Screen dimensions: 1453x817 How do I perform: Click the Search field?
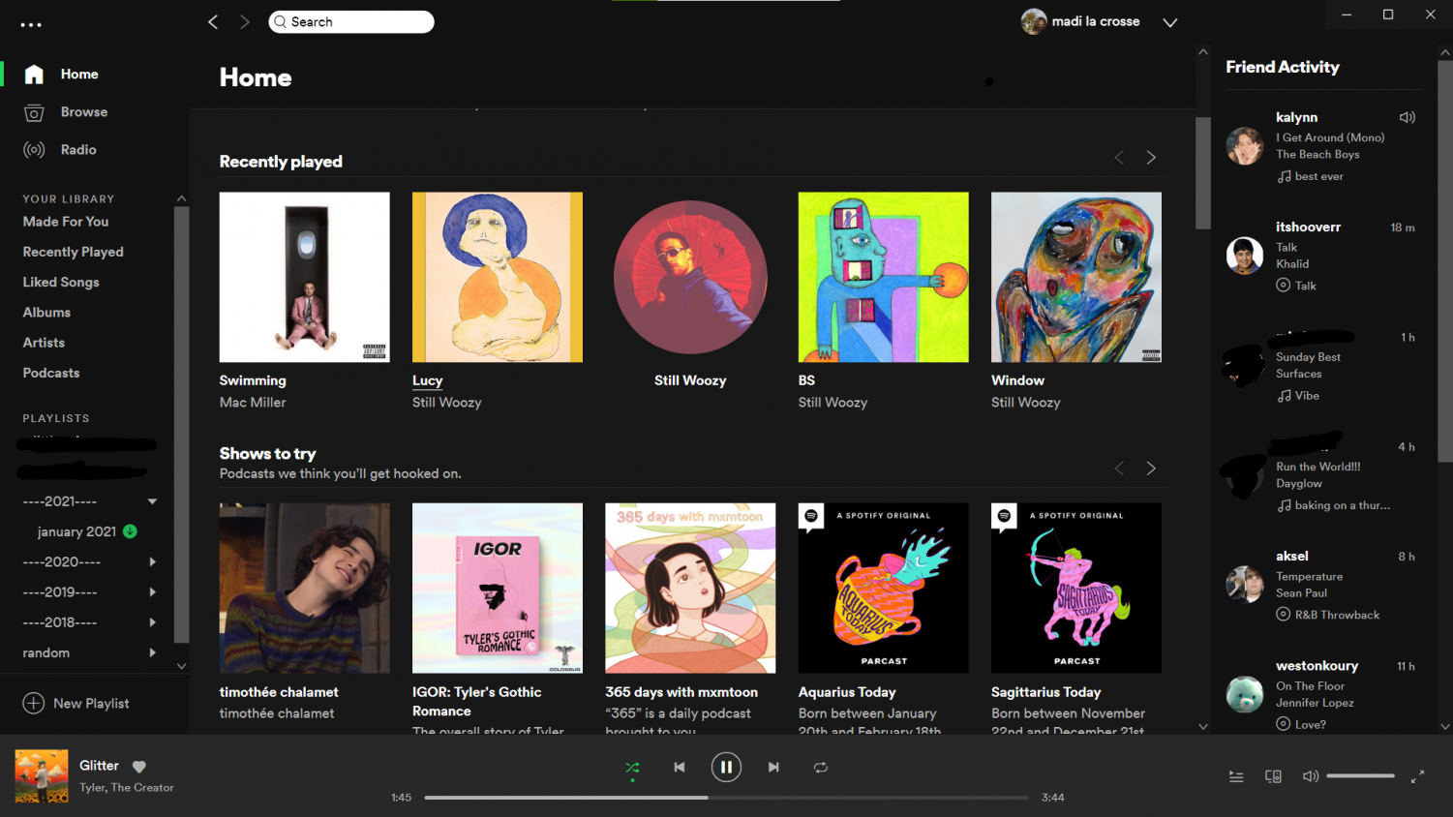point(351,21)
